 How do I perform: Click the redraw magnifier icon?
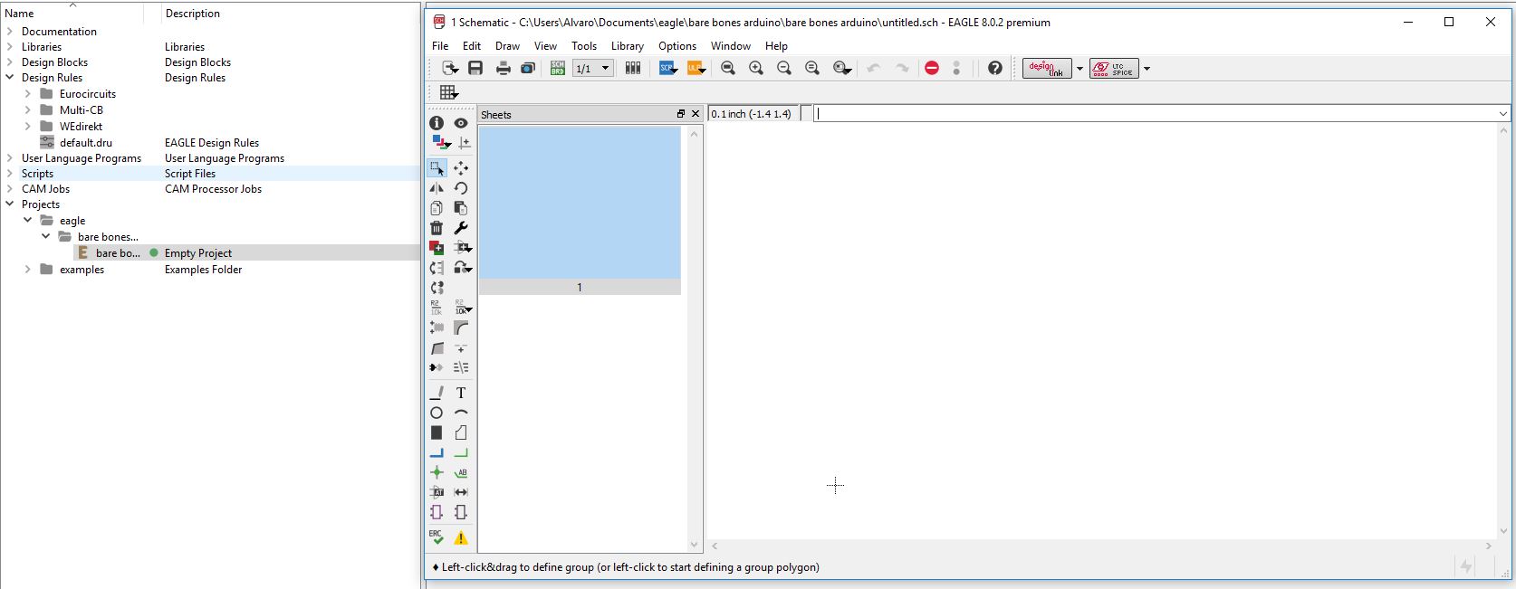click(812, 68)
